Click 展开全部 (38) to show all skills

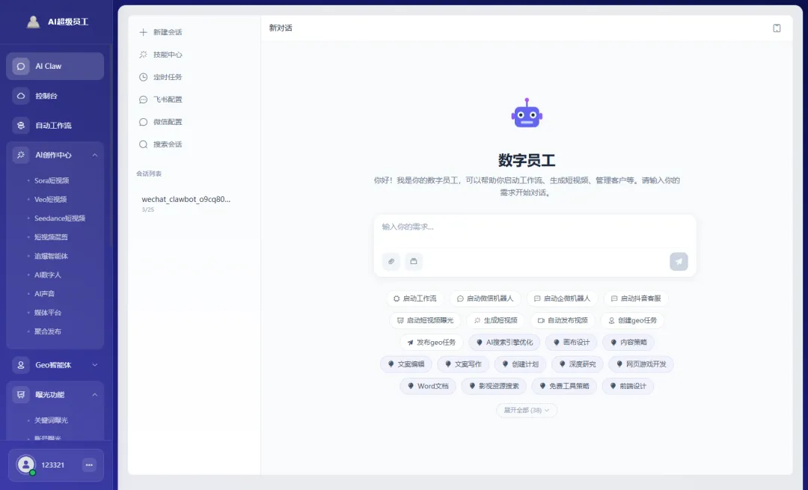pos(526,410)
